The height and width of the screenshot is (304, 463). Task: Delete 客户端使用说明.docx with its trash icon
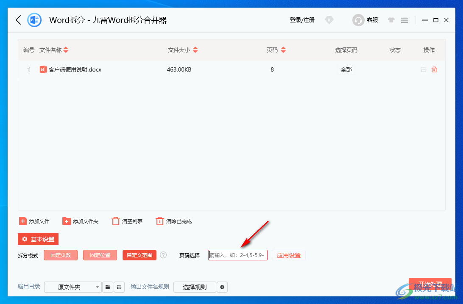coord(434,69)
